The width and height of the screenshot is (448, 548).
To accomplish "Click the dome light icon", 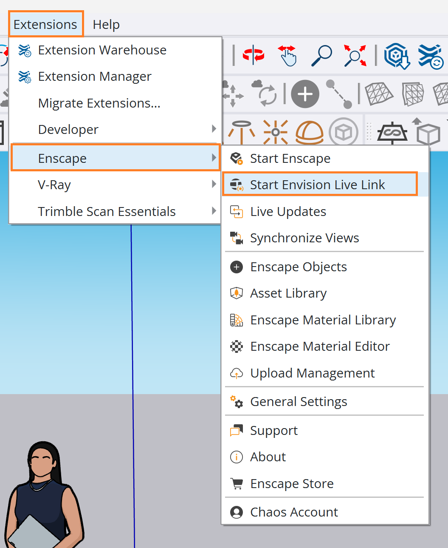I will [310, 132].
